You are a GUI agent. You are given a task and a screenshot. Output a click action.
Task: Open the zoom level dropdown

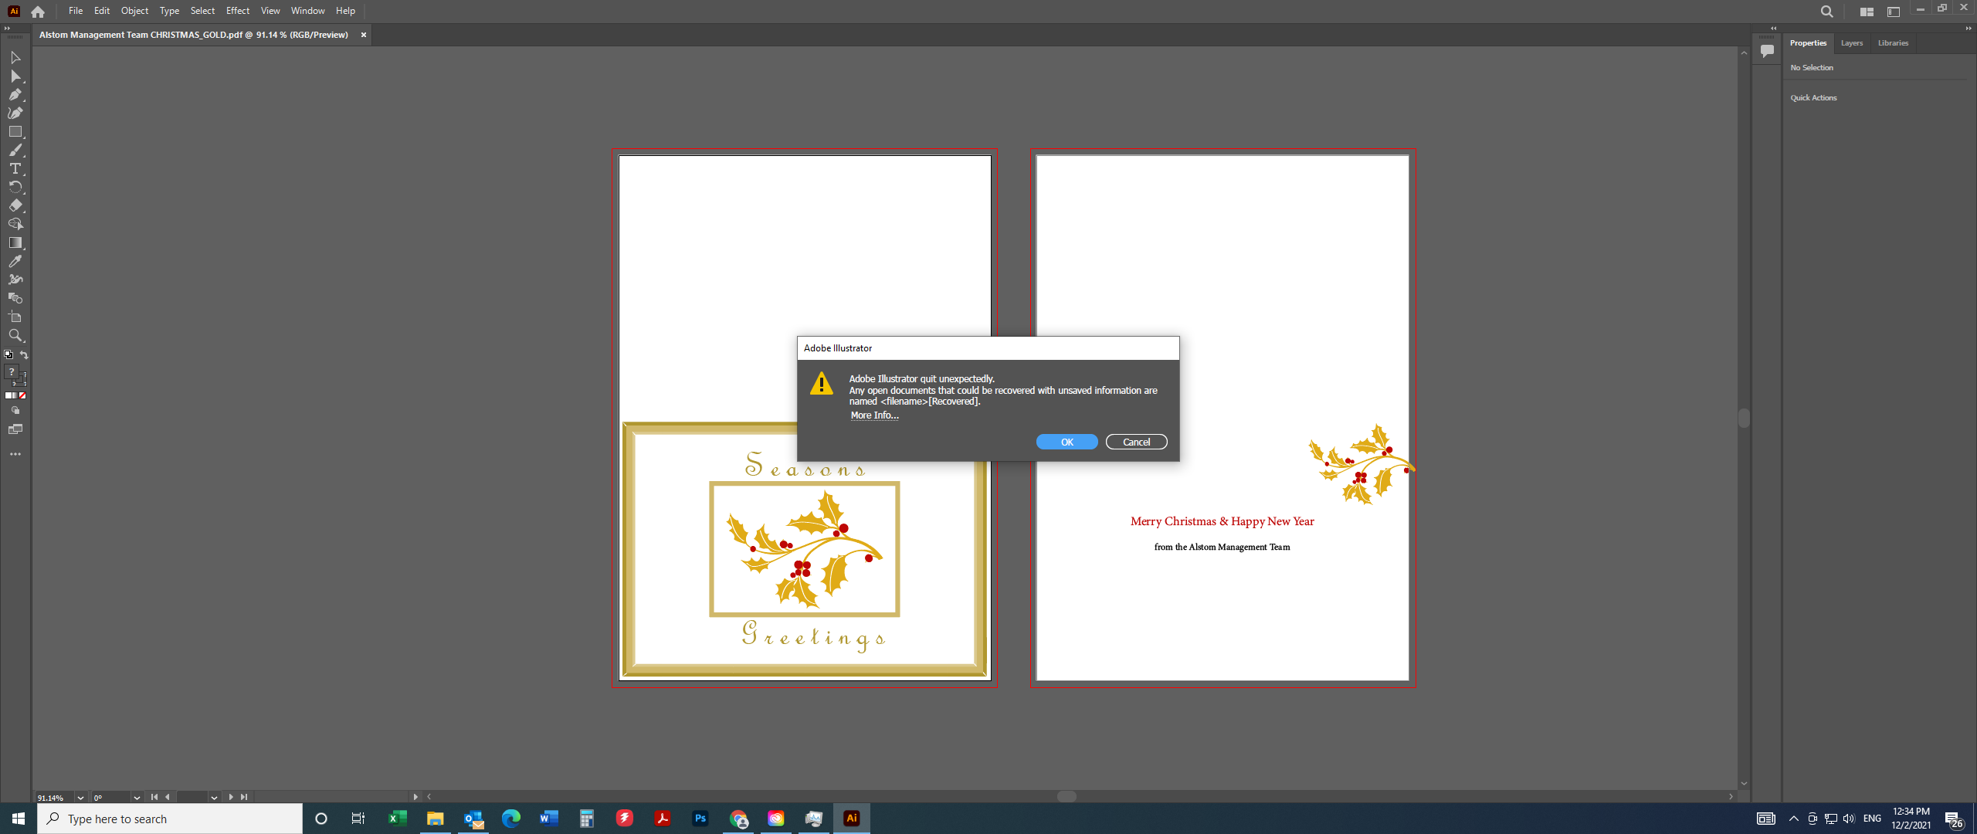(x=80, y=797)
